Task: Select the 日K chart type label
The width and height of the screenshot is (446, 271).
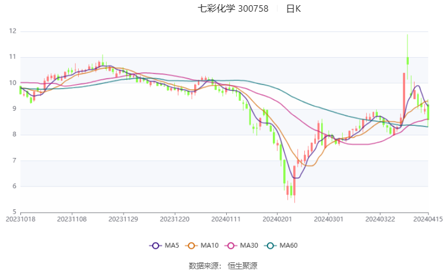Action: coord(293,9)
